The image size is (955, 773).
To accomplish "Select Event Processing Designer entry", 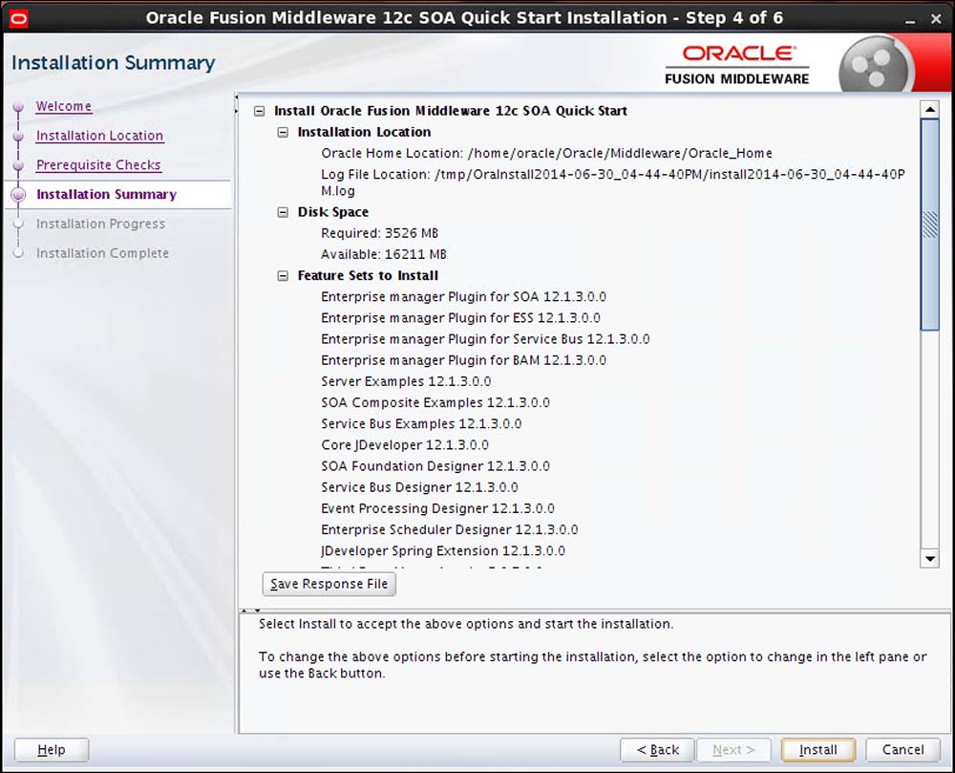I will pos(438,508).
